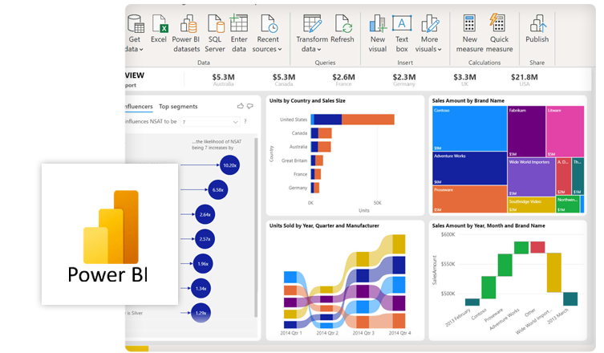Click the $3.3M UK card
This screenshot has height=353, width=604.
click(x=464, y=79)
